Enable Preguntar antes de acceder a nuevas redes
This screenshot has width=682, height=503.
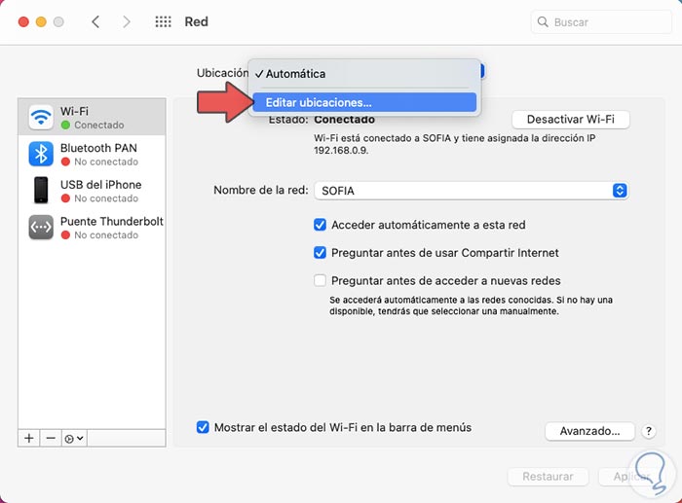coord(320,281)
